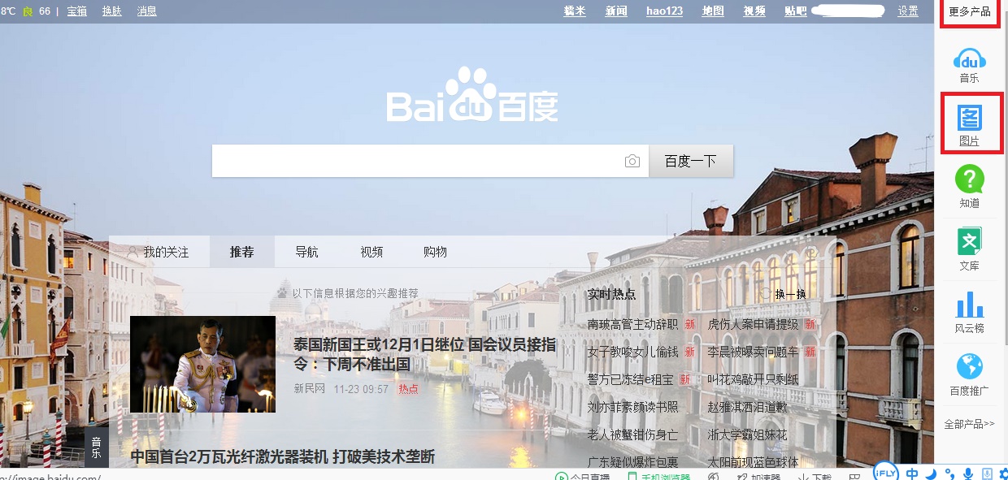Image resolution: width=1008 pixels, height=480 pixels.
Task: Open hot topic 广东疑似爆炸包裹
Action: [632, 461]
